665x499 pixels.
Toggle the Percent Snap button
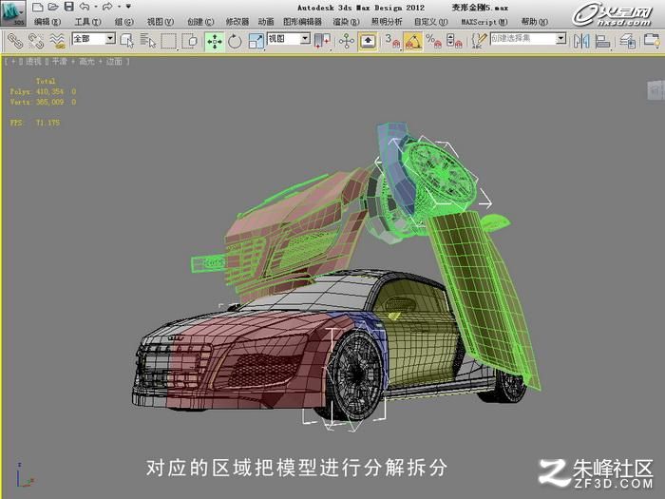433,41
